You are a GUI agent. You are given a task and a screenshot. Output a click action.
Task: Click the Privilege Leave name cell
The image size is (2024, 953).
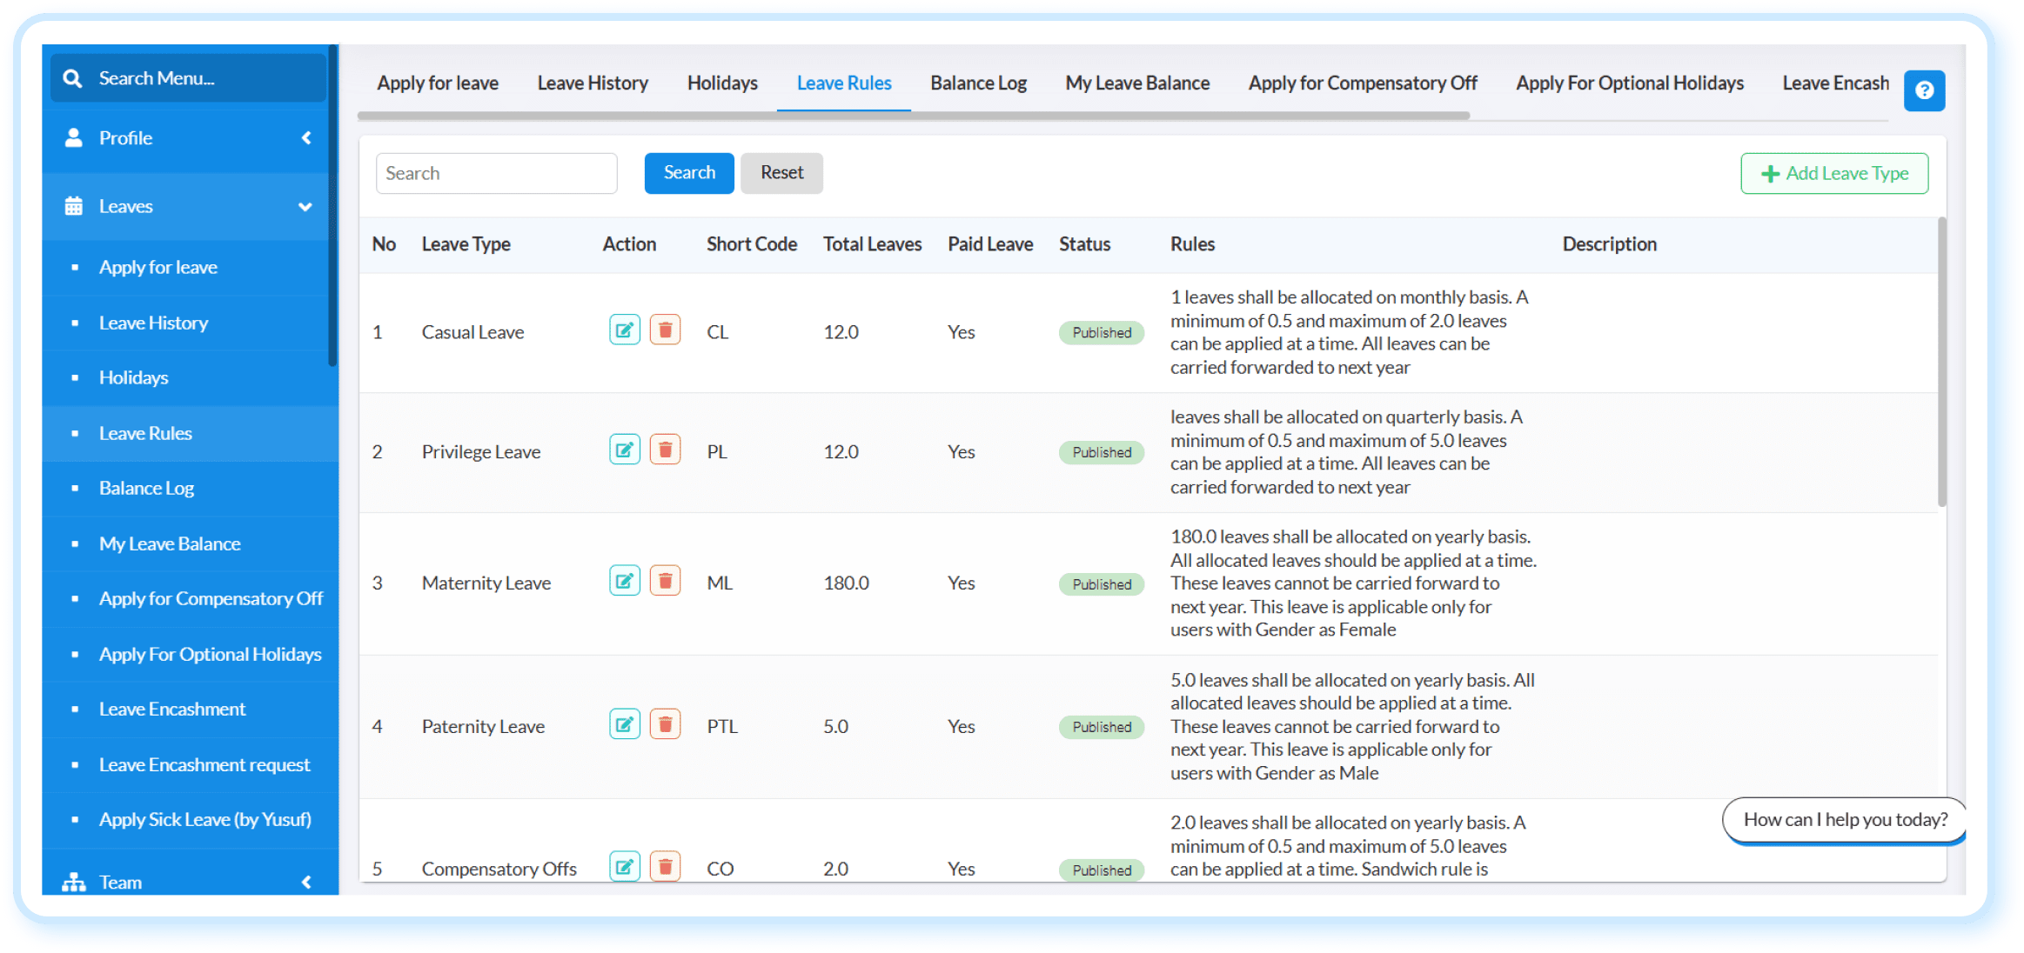[480, 452]
